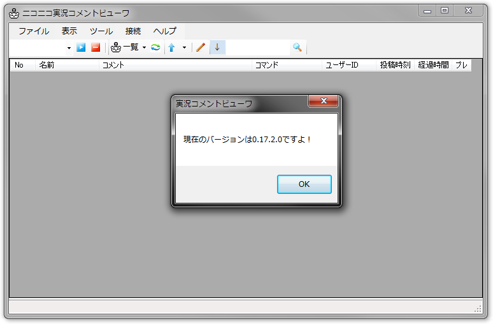The width and height of the screenshot is (493, 324).
Task: Click OK in the version dialog
Action: (x=304, y=184)
